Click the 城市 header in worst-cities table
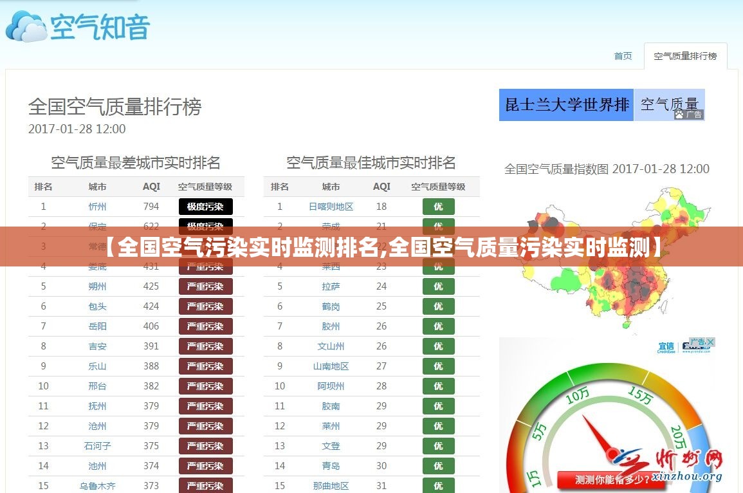This screenshot has height=493, width=743. pos(97,187)
